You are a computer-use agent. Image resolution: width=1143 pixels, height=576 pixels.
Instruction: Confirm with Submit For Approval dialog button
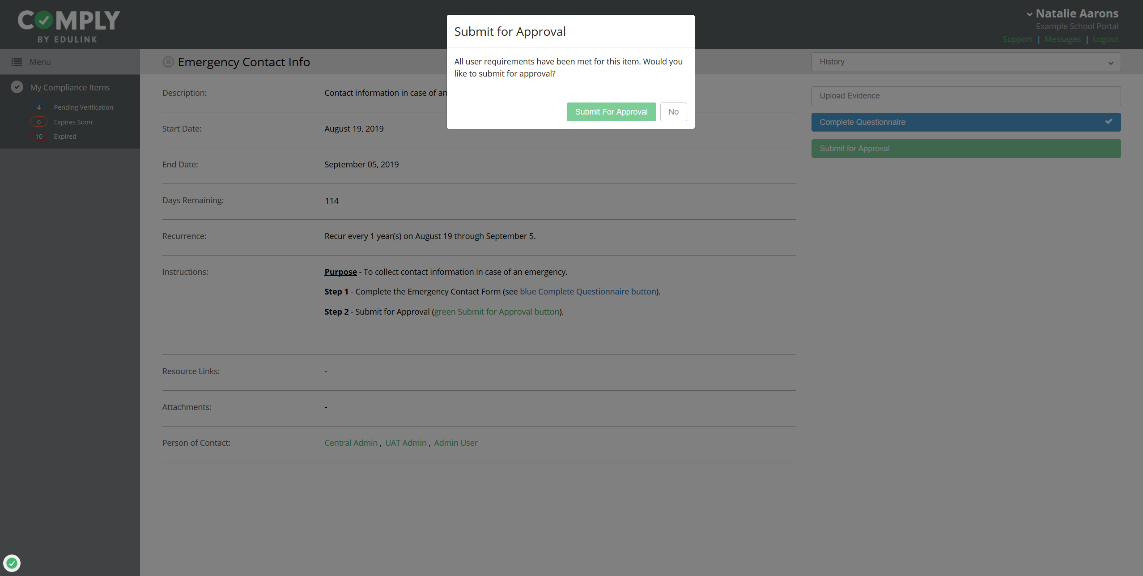(611, 112)
